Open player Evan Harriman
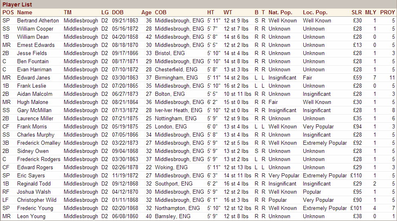 click(x=34, y=69)
